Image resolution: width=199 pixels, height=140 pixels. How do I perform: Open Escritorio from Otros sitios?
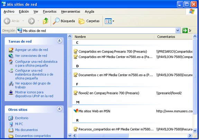22,118
